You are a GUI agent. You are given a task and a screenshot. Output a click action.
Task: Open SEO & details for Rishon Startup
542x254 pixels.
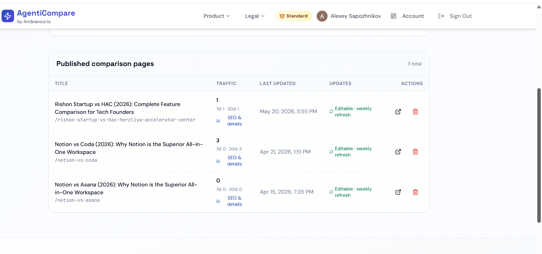click(x=234, y=121)
